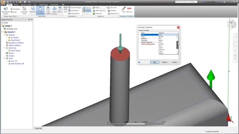239x134 pixels.
Task: Toggle Volume selection mode
Action: pyautogui.click(x=87, y=7)
